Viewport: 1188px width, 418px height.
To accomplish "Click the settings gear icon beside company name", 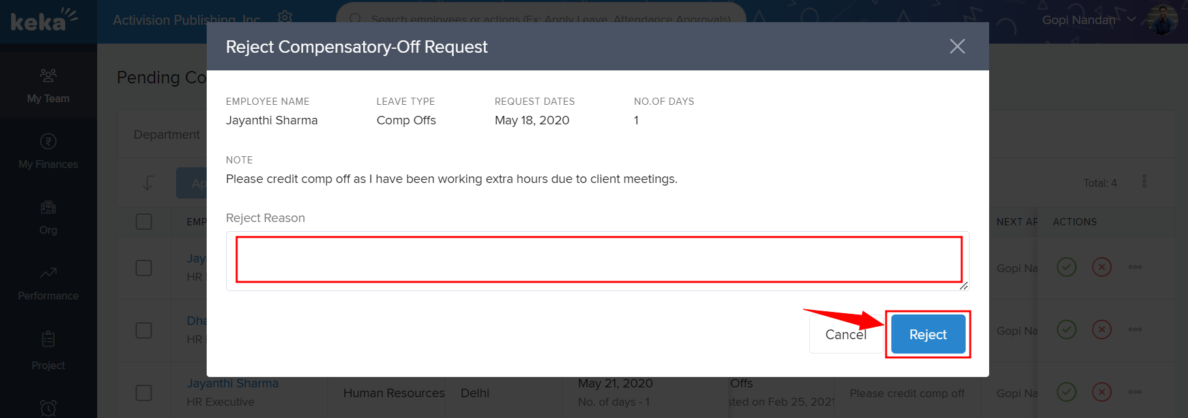I will pos(285,17).
